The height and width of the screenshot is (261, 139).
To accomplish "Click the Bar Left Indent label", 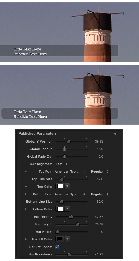I will tap(41, 247).
